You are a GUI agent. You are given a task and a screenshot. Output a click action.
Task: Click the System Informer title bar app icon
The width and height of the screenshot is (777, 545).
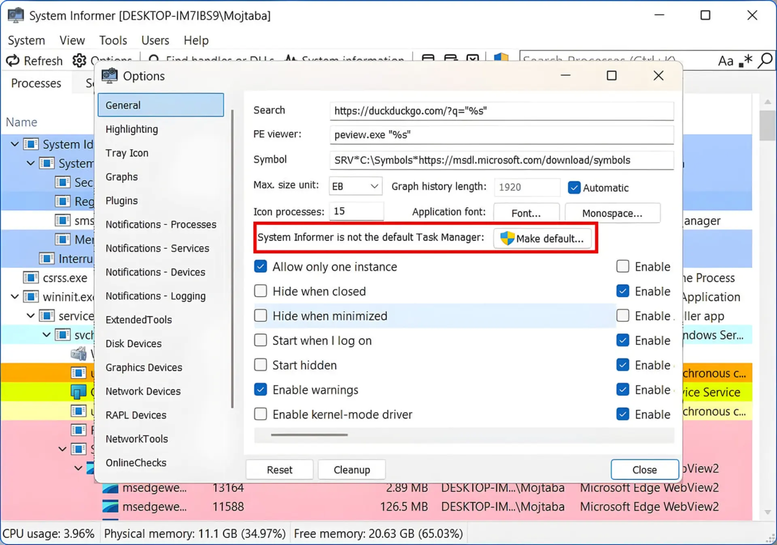(16, 15)
